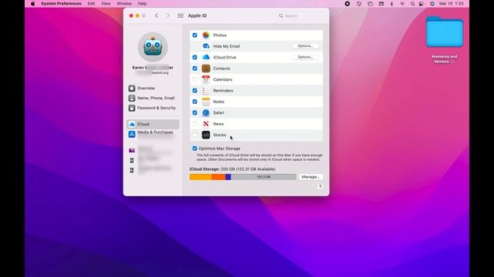
Task: Click the Reminders app icon
Action: click(x=206, y=91)
